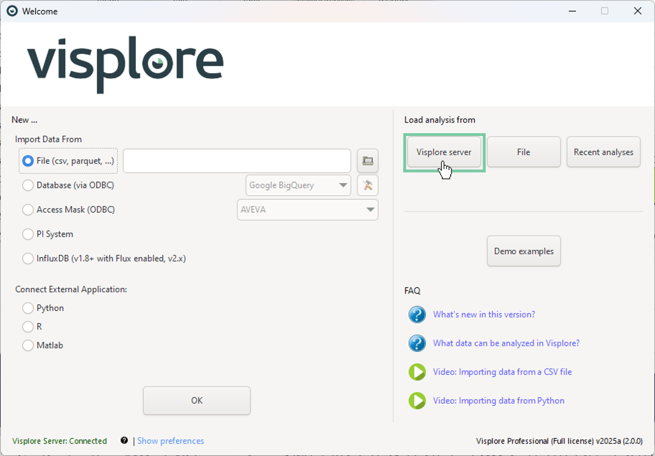Click into the file path input field
The width and height of the screenshot is (655, 456).
click(x=237, y=161)
